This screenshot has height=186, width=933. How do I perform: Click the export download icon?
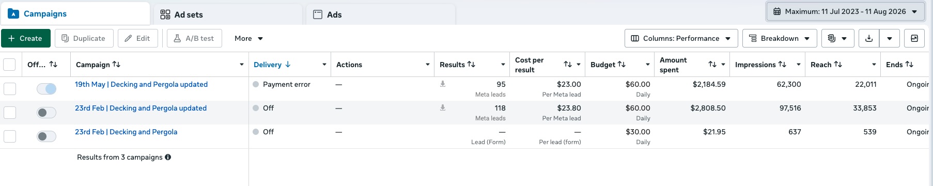869,38
